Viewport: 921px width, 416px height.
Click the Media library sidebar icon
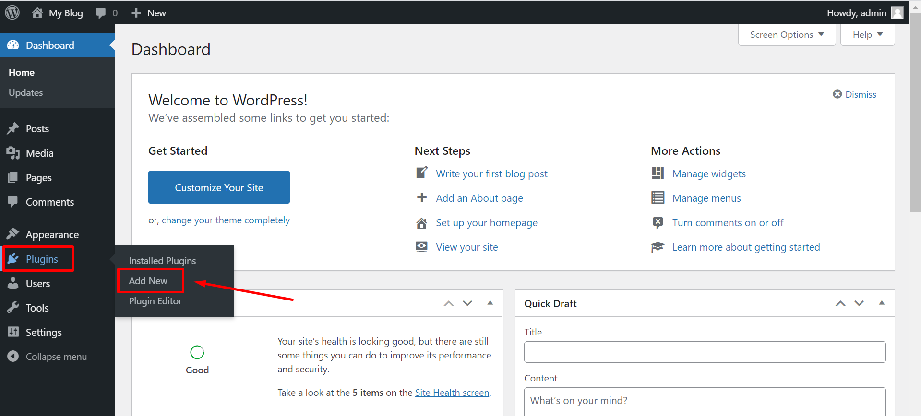[13, 153]
